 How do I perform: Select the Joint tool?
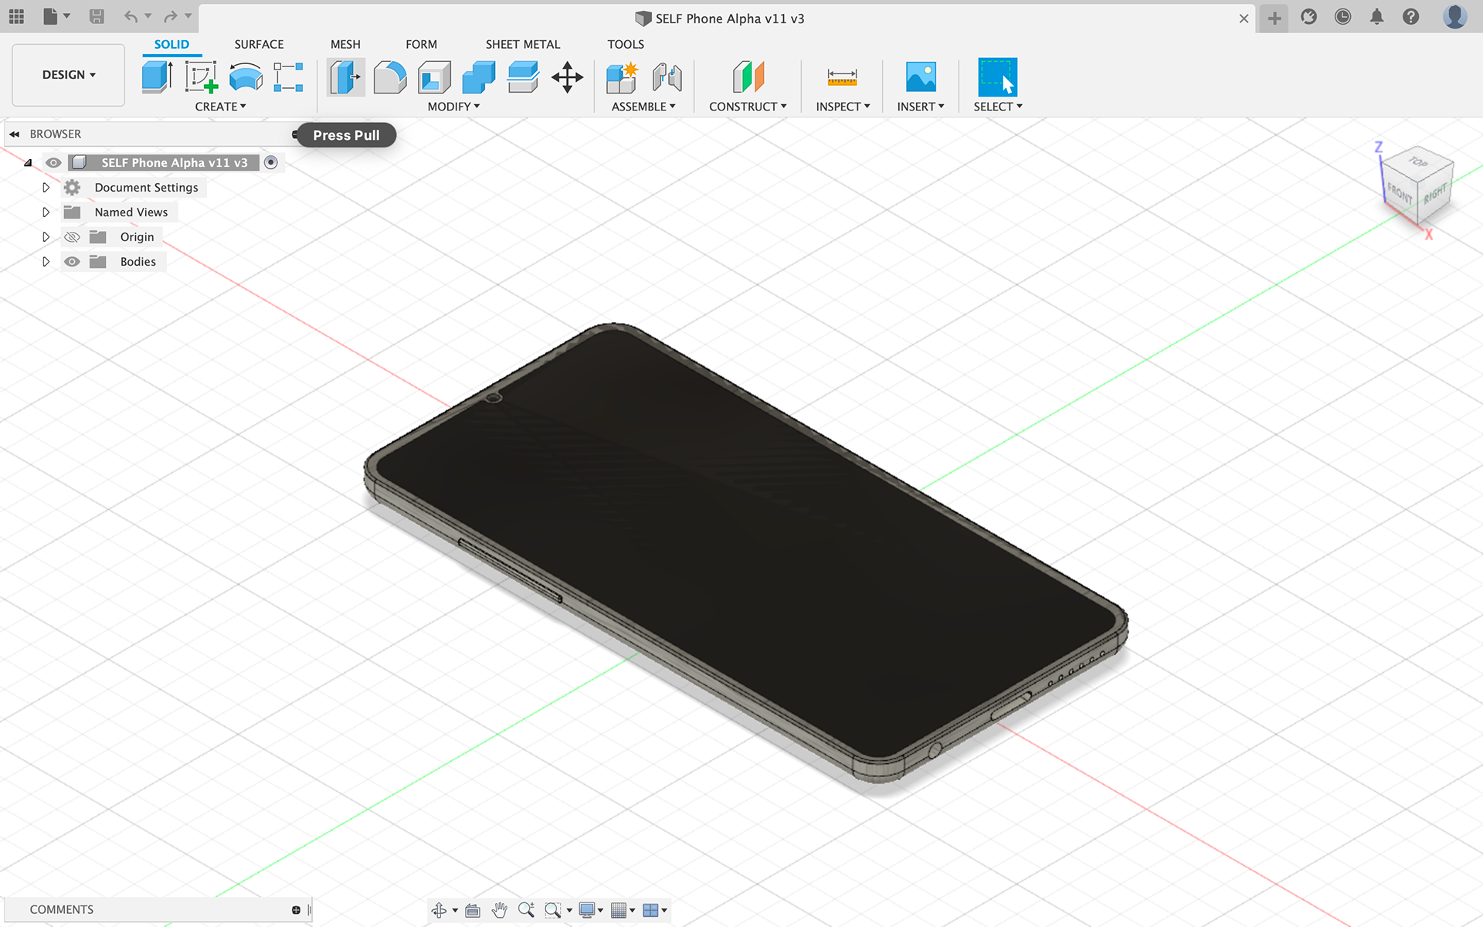(667, 77)
